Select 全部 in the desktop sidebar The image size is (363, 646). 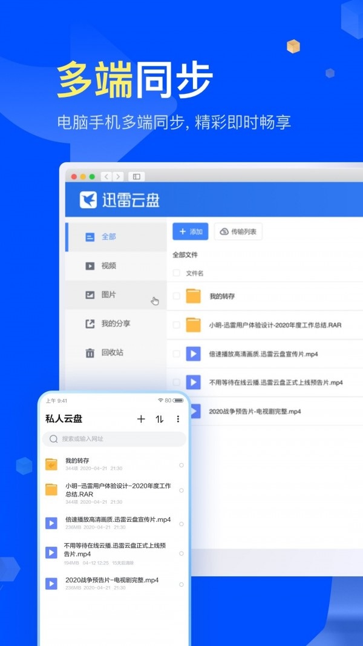[116, 237]
